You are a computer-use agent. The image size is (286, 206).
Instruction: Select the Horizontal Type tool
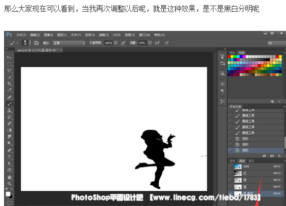(x=9, y=157)
